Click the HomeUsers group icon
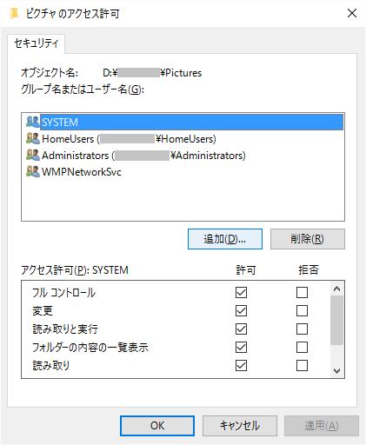This screenshot has height=445, width=366. point(33,139)
